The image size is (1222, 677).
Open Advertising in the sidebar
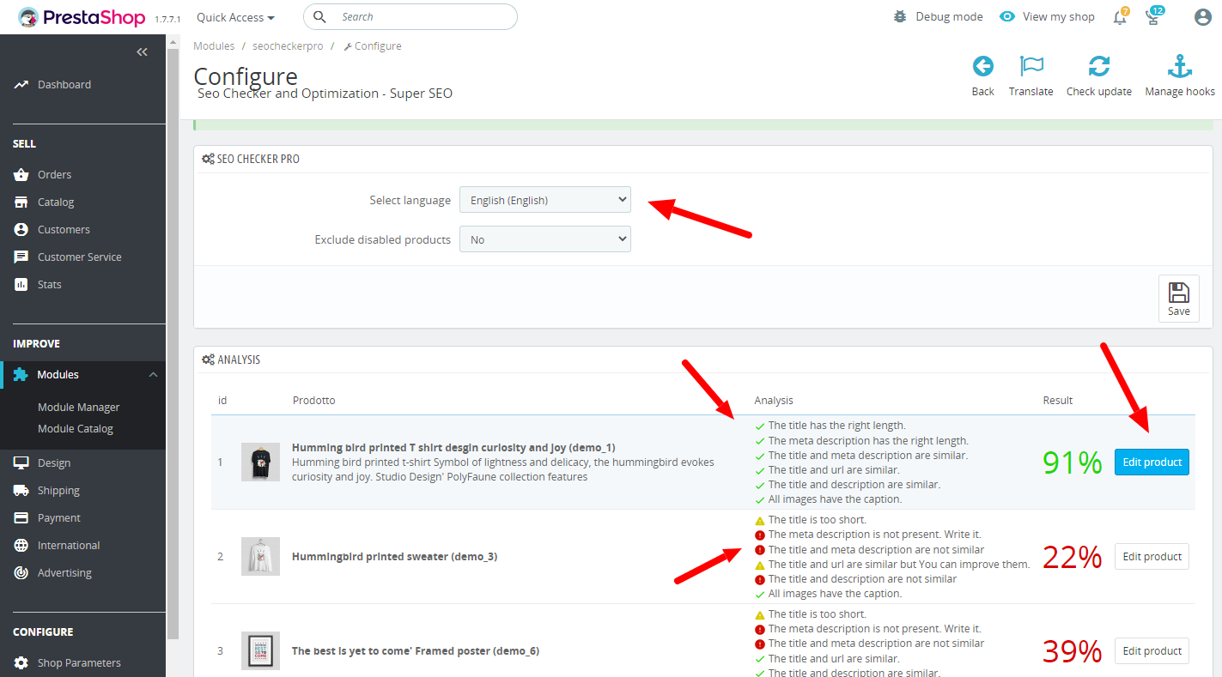[x=64, y=573]
